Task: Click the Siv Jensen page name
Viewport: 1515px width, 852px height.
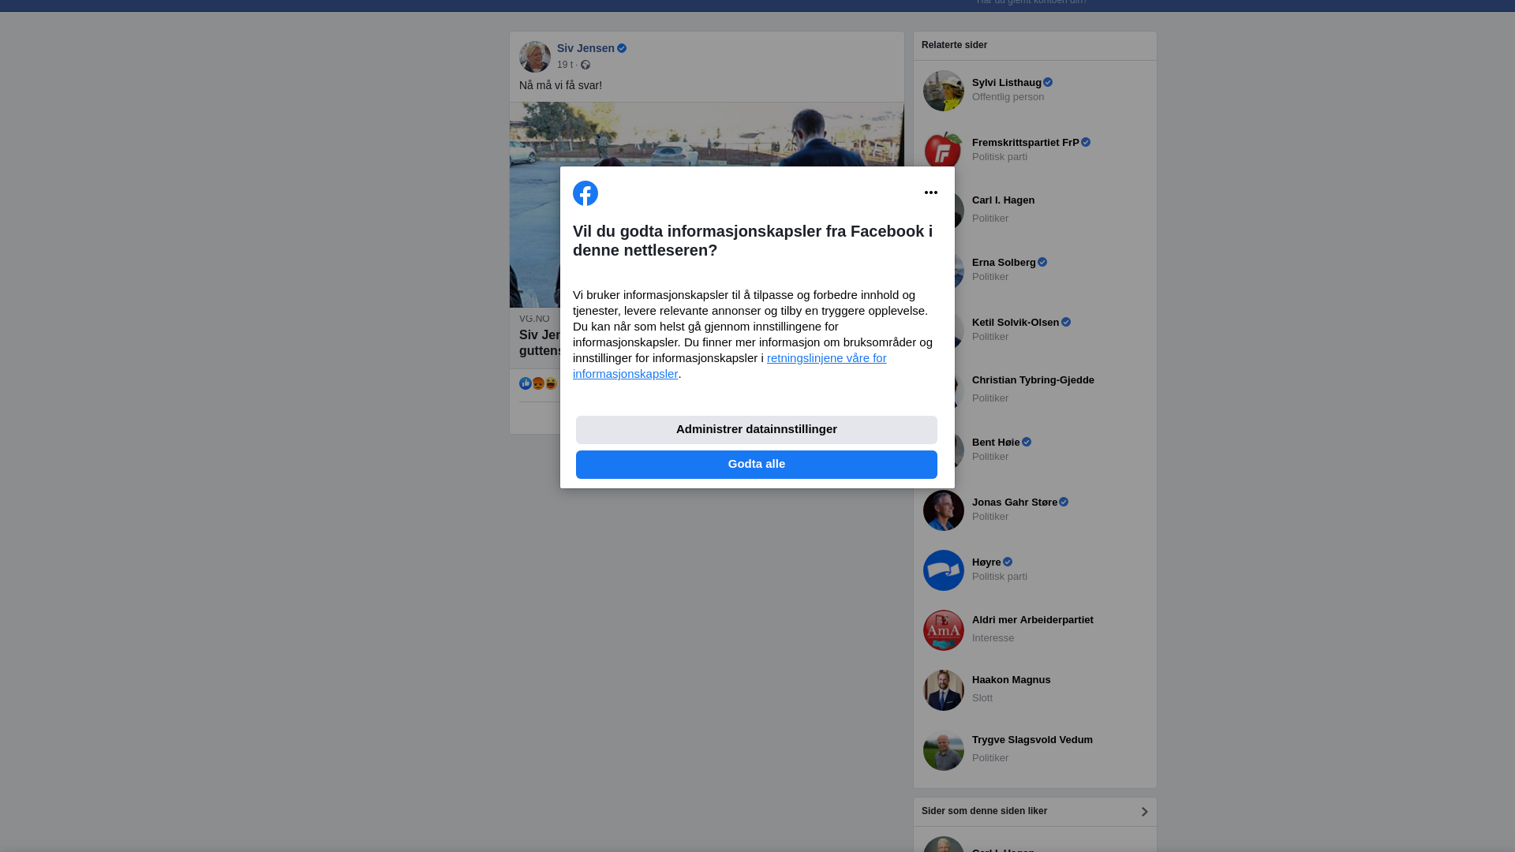Action: (x=585, y=48)
